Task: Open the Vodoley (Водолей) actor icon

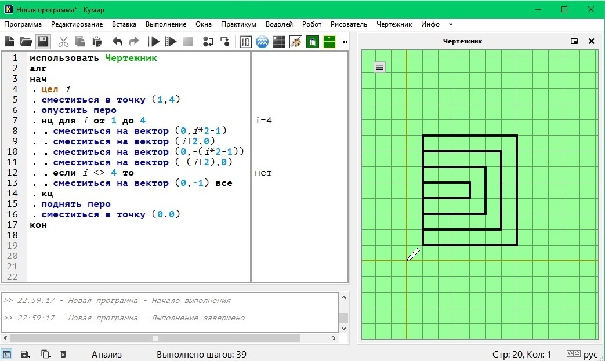Action: point(262,42)
